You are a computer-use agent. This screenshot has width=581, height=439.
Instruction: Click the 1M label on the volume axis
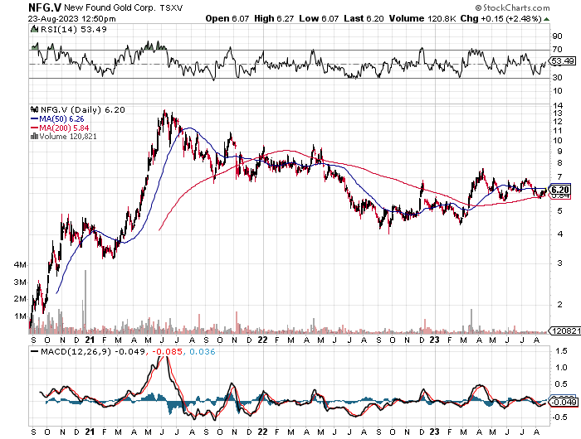tap(20, 316)
